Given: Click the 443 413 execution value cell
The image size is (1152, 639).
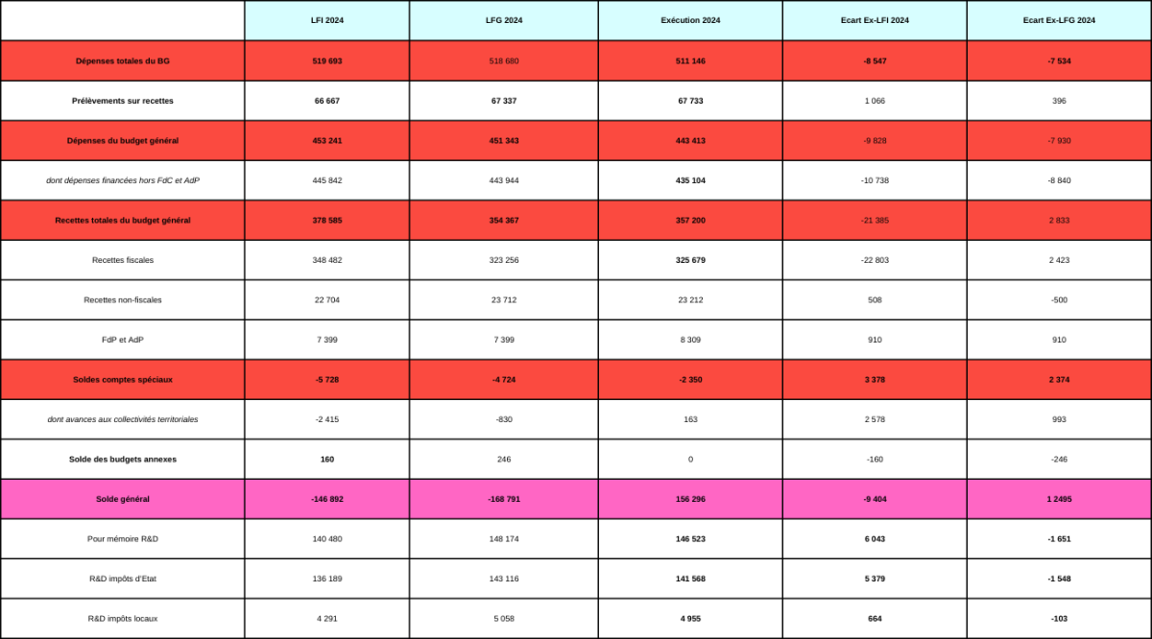Looking at the screenshot, I should pyautogui.click(x=690, y=141).
